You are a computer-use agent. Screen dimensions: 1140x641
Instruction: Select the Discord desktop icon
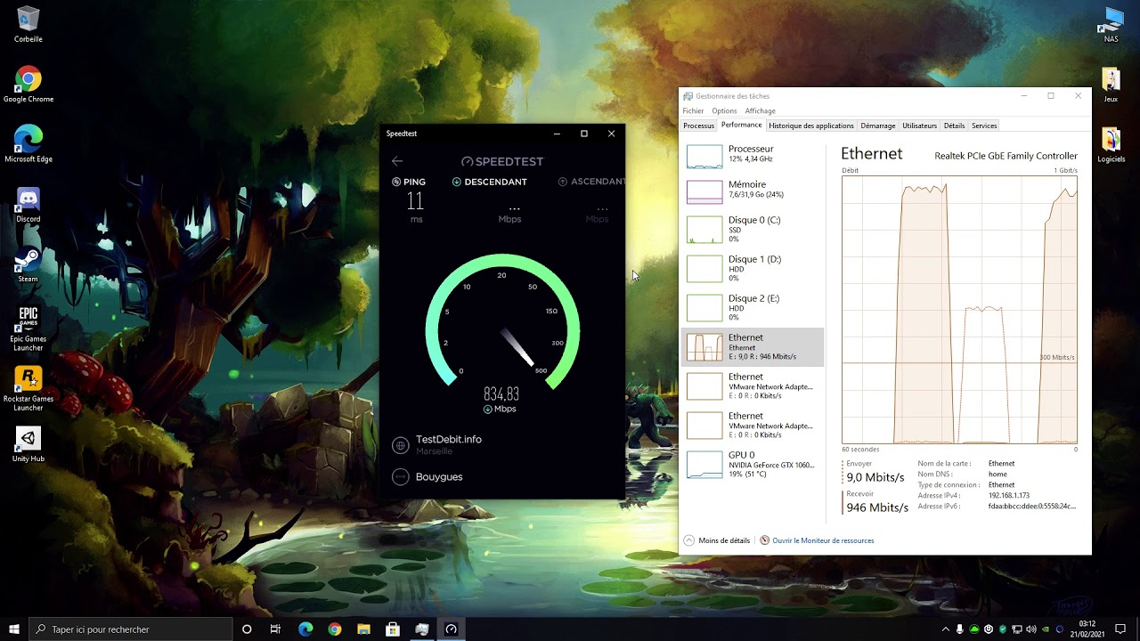(x=28, y=204)
